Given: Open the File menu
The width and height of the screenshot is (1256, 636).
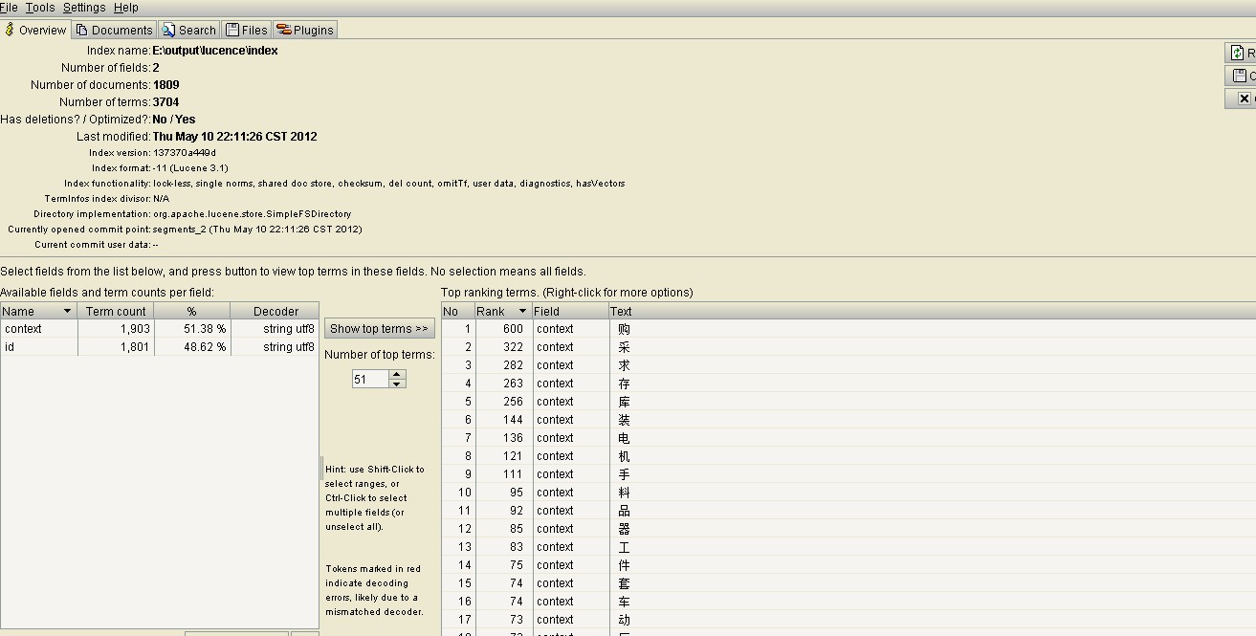Looking at the screenshot, I should point(9,8).
